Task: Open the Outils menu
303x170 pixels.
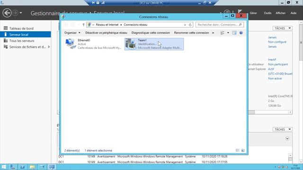Action: [x=267, y=13]
